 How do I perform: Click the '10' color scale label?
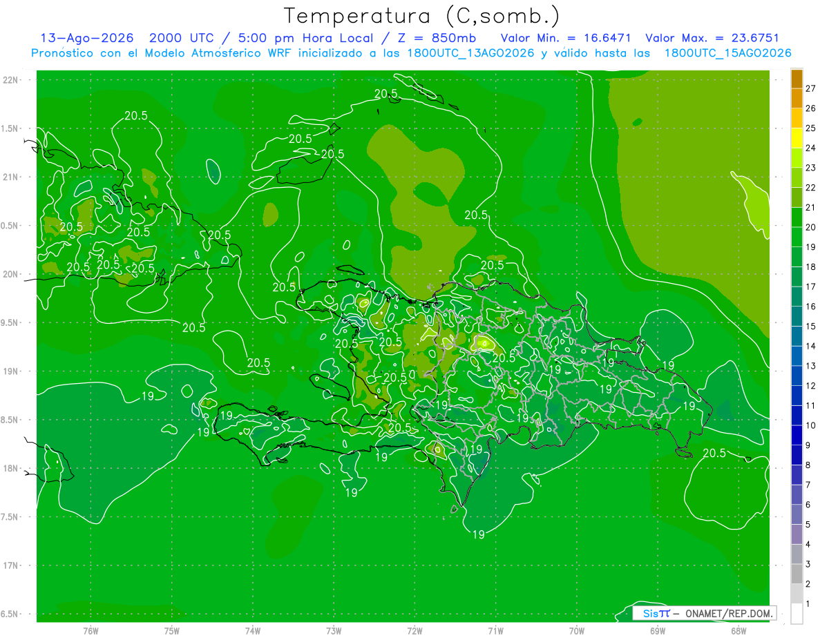pos(811,425)
